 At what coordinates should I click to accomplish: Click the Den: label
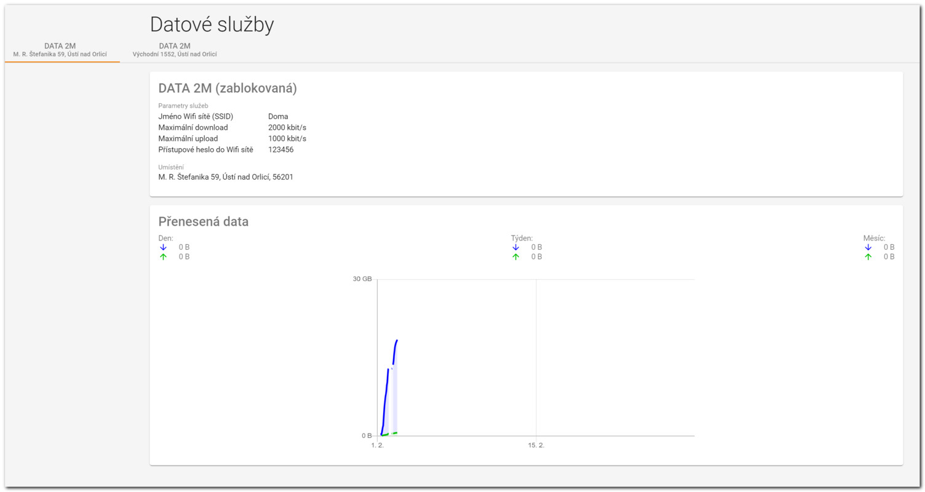pos(165,238)
